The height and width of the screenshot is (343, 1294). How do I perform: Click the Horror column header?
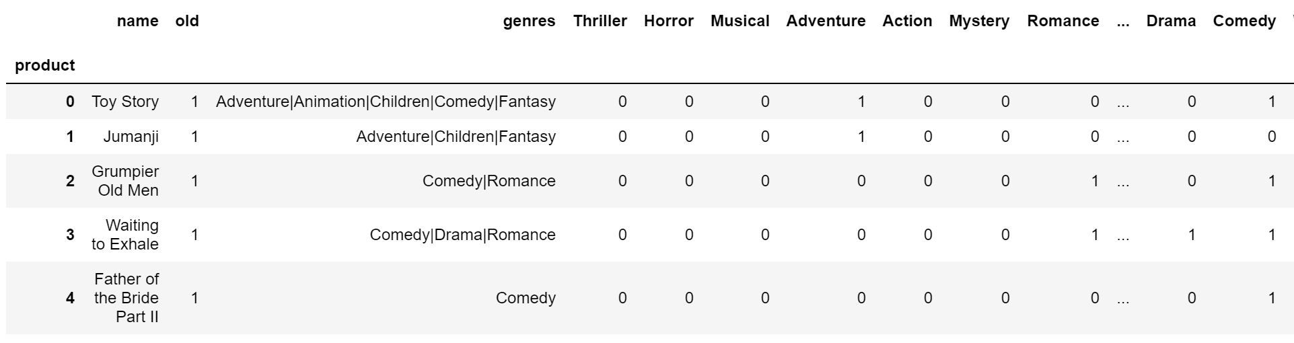pyautogui.click(x=668, y=21)
